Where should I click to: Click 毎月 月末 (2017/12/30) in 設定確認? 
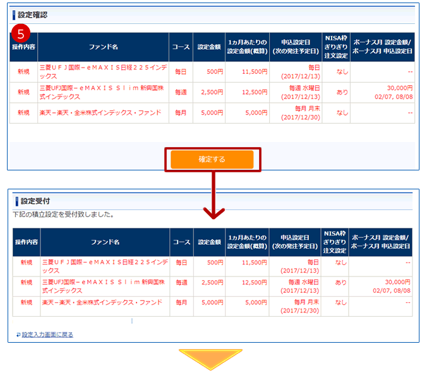pyautogui.click(x=301, y=113)
